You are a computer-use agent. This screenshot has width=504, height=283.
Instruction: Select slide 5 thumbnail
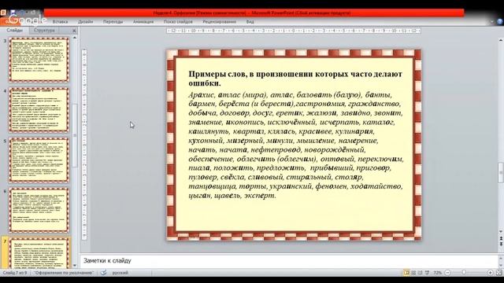tap(39, 160)
